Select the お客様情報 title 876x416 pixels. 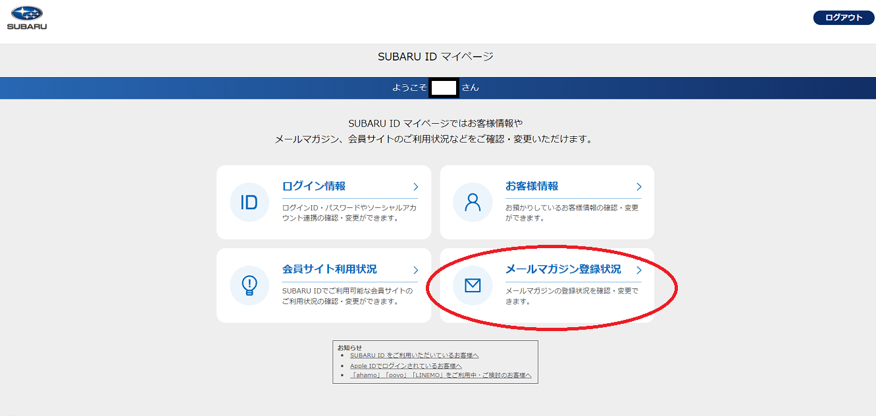[x=532, y=186]
